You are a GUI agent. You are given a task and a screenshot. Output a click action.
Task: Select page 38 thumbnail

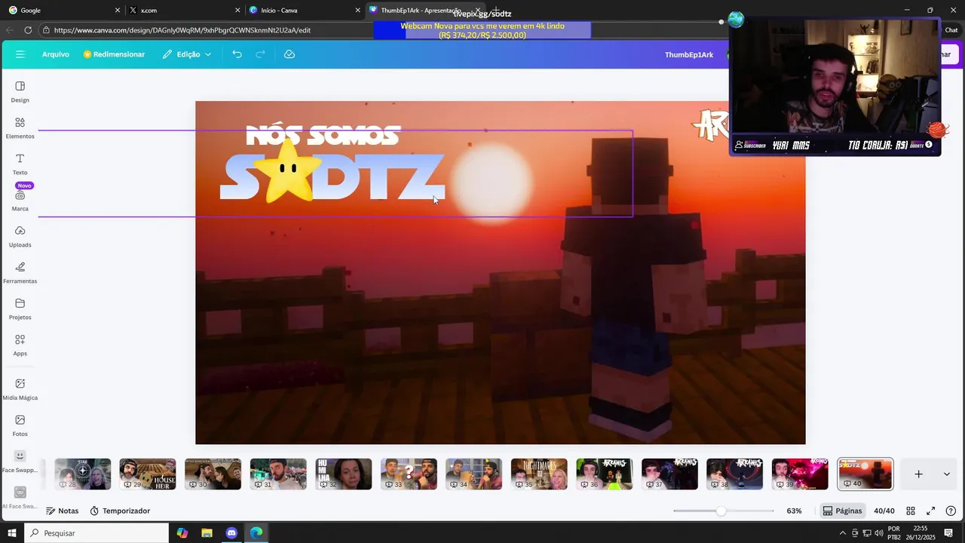pyautogui.click(x=735, y=474)
